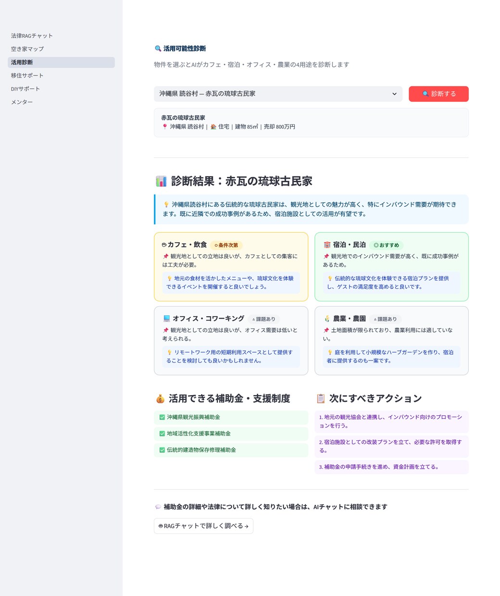This screenshot has height=596, width=500.
Task: Click the 条件次第 badge on カフェ card
Action: coord(226,245)
